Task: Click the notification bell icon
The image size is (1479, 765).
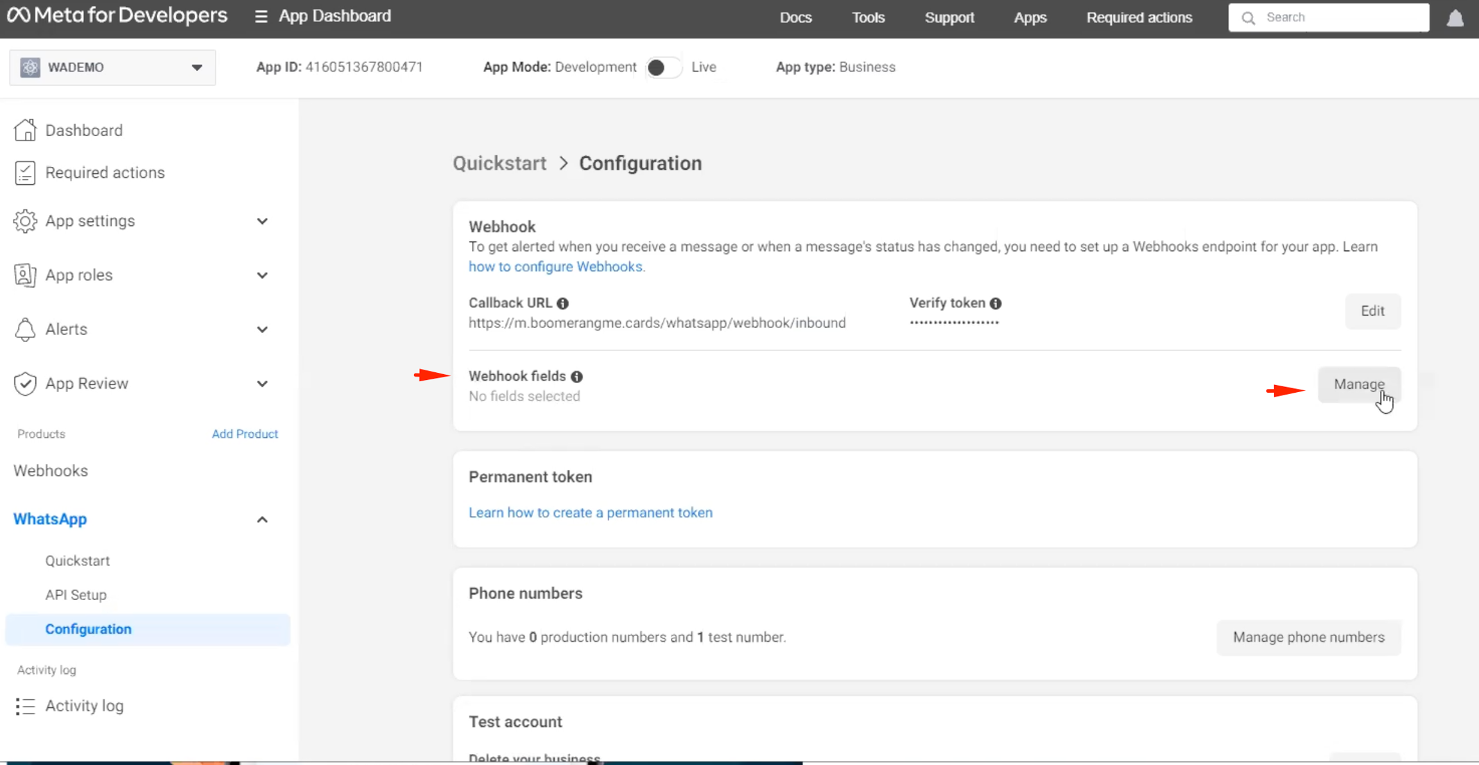Action: pyautogui.click(x=1455, y=18)
